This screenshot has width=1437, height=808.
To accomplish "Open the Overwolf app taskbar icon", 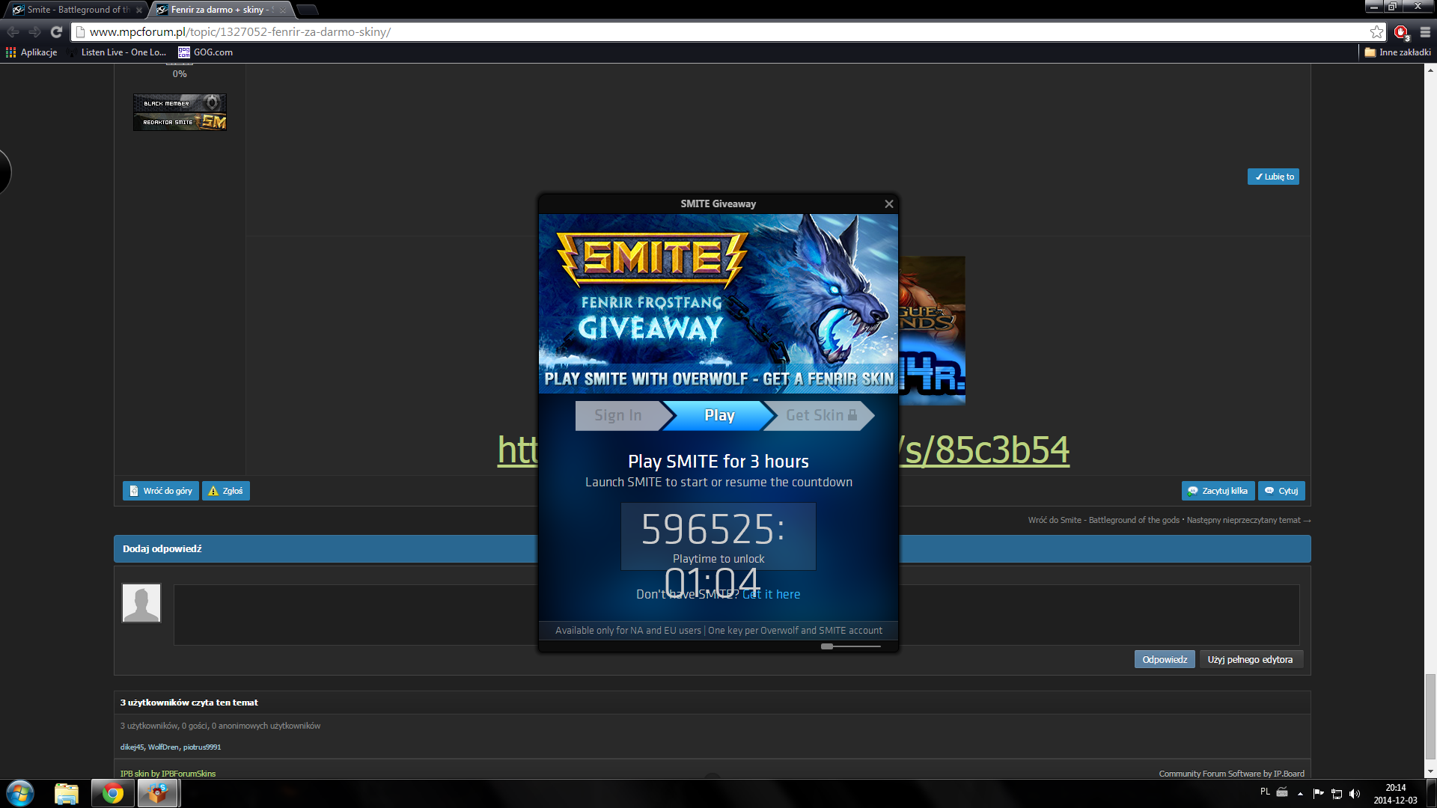I will click(x=157, y=793).
